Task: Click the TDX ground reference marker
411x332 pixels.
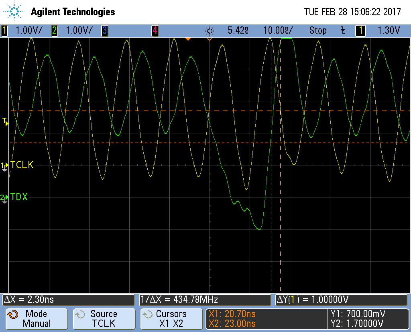Action: click(x=4, y=198)
